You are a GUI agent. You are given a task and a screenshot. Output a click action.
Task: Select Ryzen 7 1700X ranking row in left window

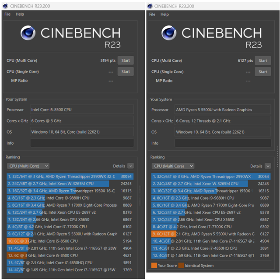(x=70, y=205)
